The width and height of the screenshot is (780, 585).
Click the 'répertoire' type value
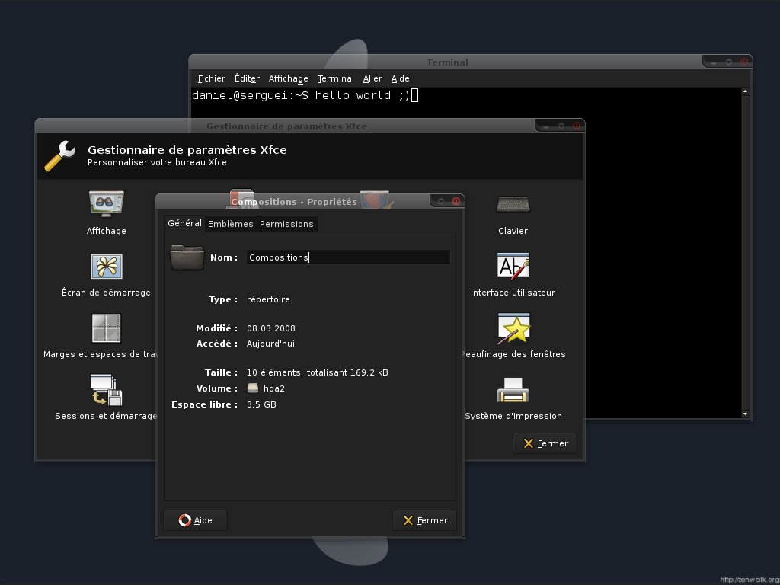click(x=268, y=299)
